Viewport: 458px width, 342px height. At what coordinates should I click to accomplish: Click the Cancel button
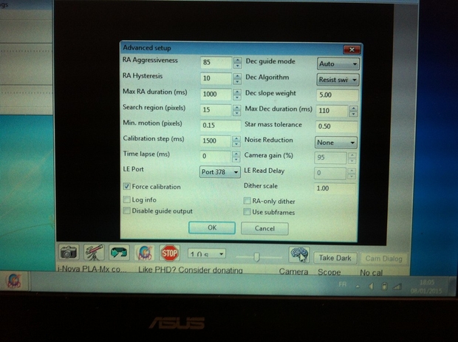[x=264, y=228]
